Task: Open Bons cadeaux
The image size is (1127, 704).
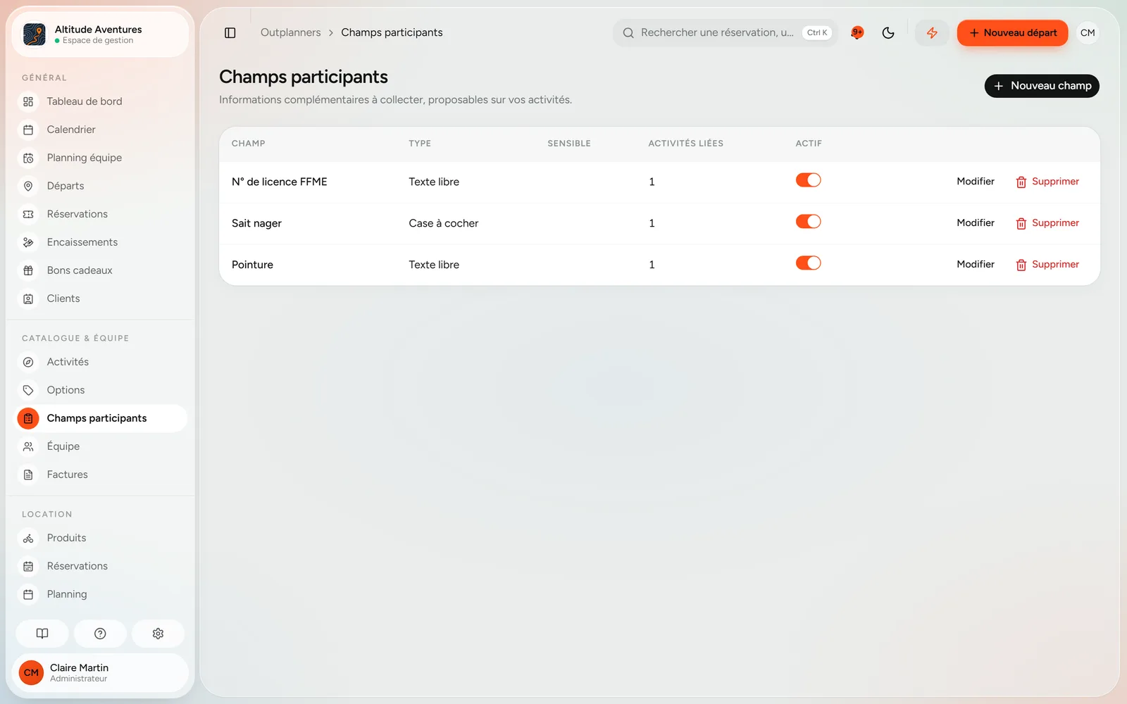Action: tap(101, 270)
